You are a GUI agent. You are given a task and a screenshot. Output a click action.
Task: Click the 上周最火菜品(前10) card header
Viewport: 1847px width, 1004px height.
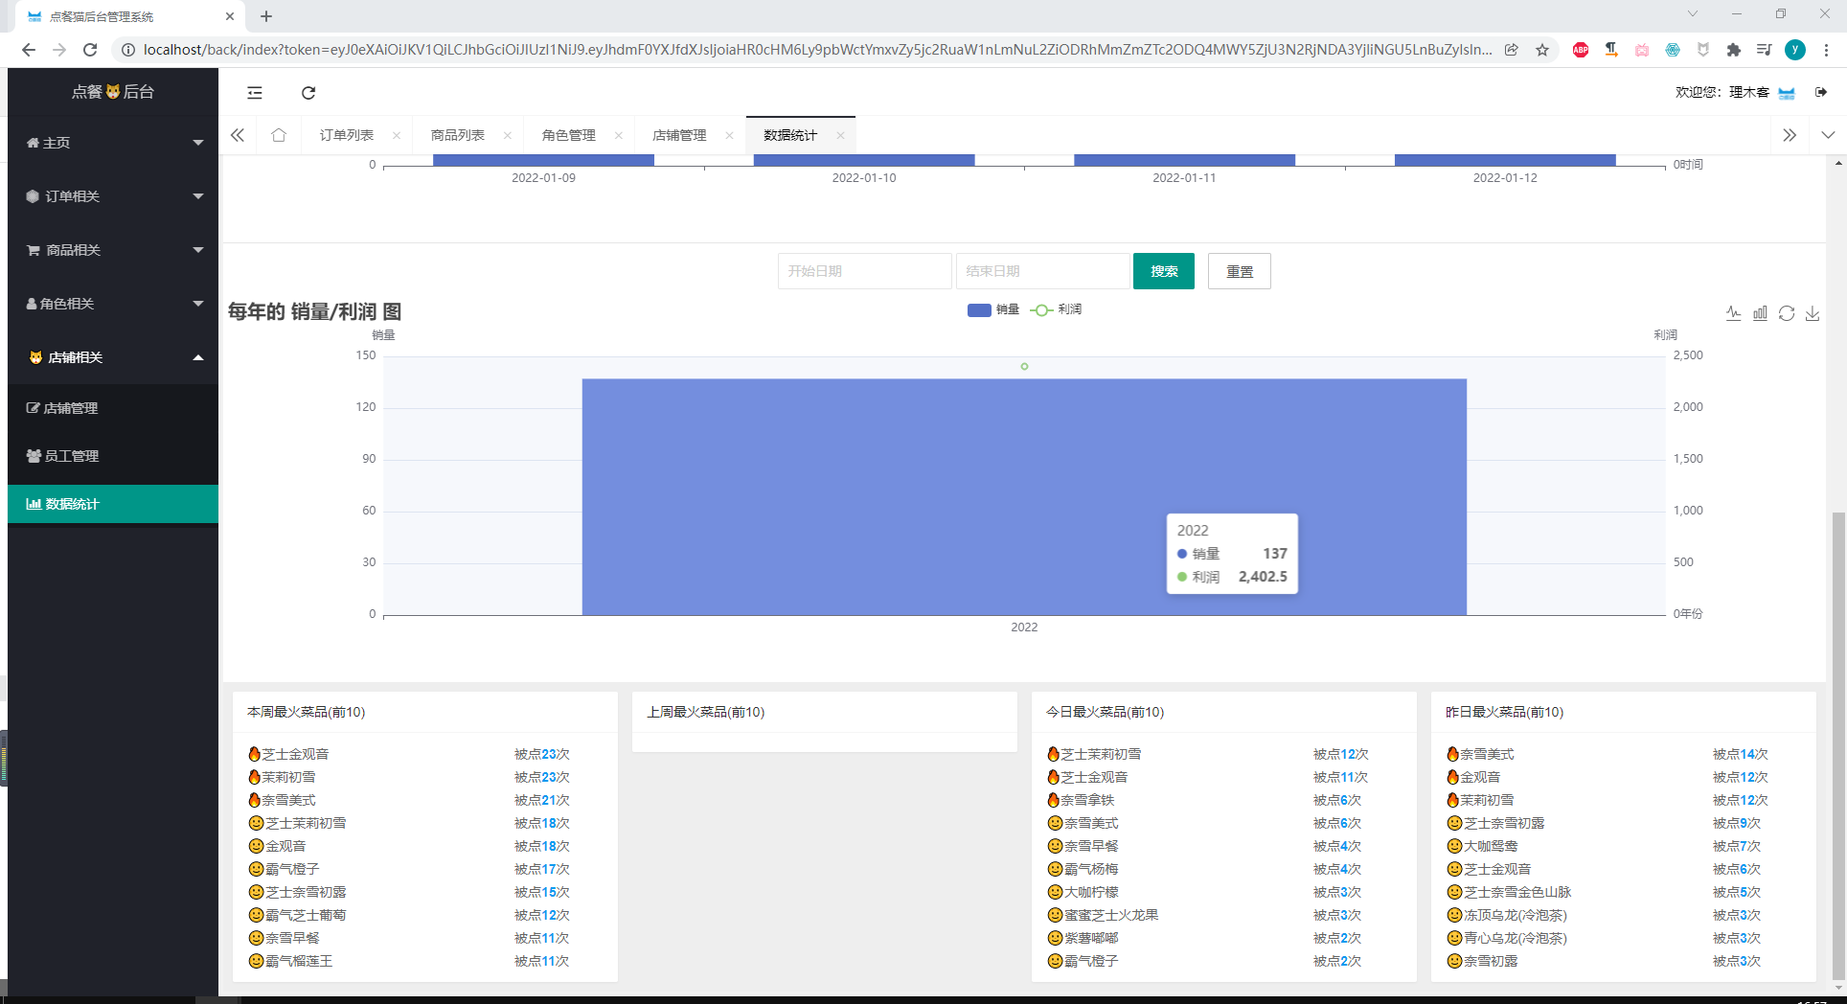coord(825,712)
